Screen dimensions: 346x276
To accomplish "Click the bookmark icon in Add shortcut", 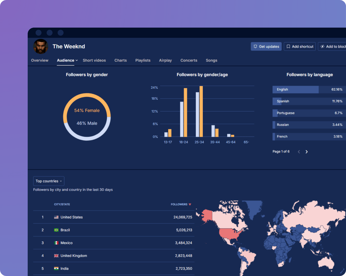I will (288, 47).
